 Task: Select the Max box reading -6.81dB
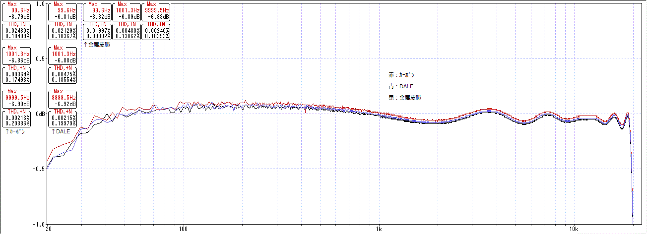tap(63, 11)
